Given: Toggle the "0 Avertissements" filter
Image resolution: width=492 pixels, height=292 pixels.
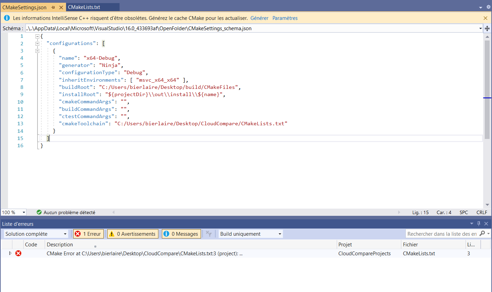Looking at the screenshot, I should (133, 234).
